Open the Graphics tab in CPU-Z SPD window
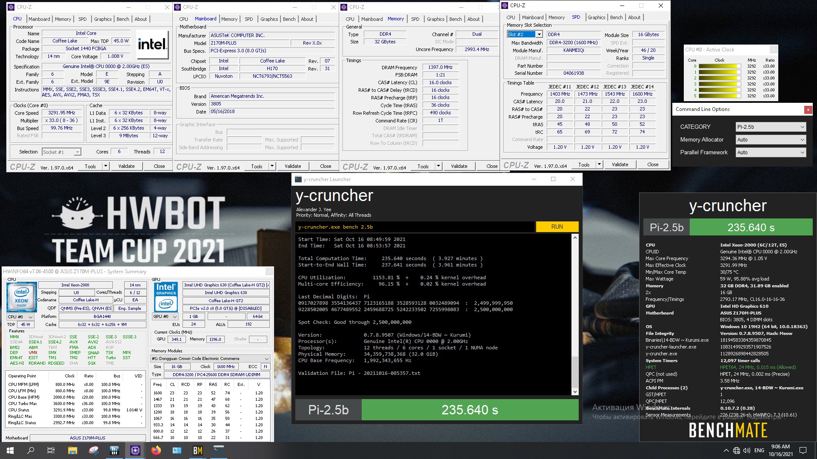817x459 pixels. 596,17
